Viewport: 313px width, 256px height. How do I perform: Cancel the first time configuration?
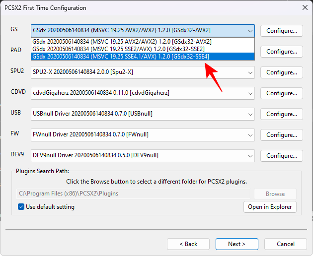(x=286, y=244)
